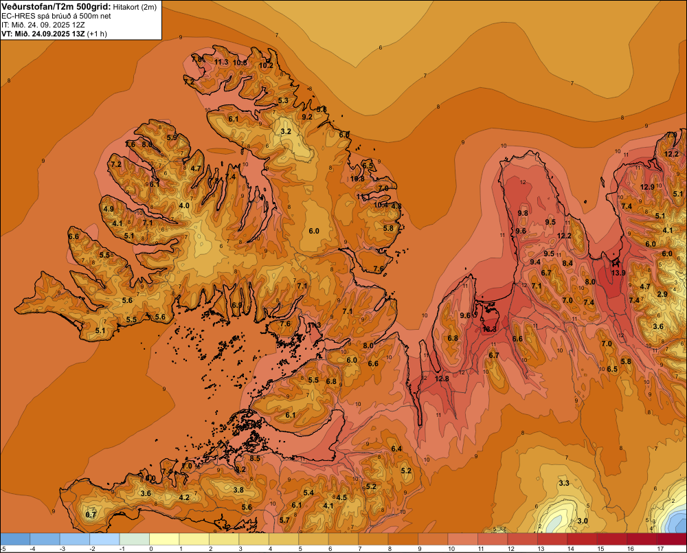Click the title 'Veðurstofan/T2m 500grid:'
The width and height of the screenshot is (687, 553).
55,7
